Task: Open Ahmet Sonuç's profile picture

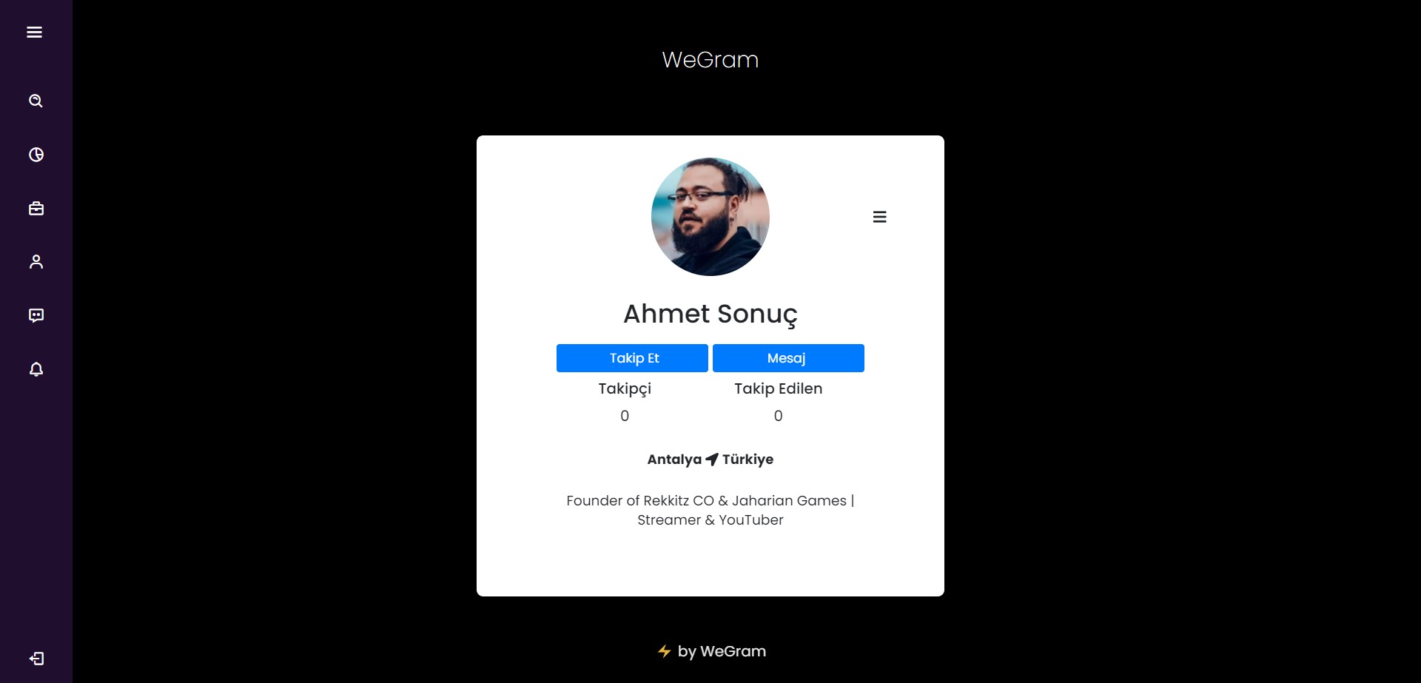Action: [x=710, y=217]
